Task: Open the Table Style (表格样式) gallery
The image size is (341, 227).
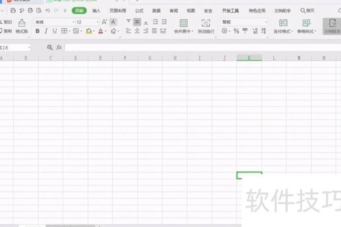Action: click(x=306, y=26)
